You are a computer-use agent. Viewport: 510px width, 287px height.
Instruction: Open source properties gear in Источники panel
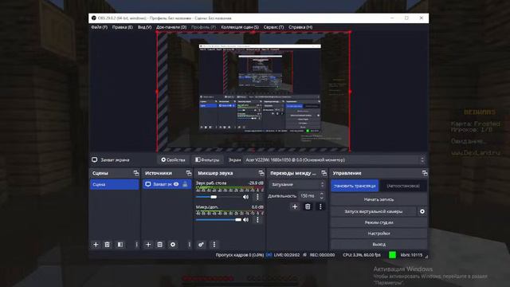173,245
